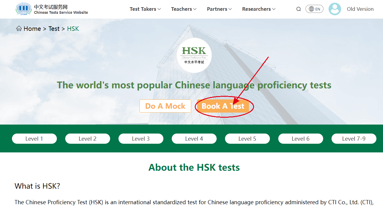The height and width of the screenshot is (209, 383).
Task: Expand the Test Takers dropdown menu
Action: (145, 9)
